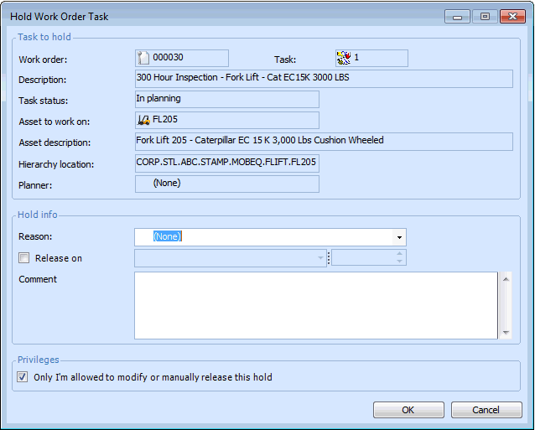Open the Release on date dropdown
Screen dimensions: 535x430
pyautogui.click(x=320, y=258)
